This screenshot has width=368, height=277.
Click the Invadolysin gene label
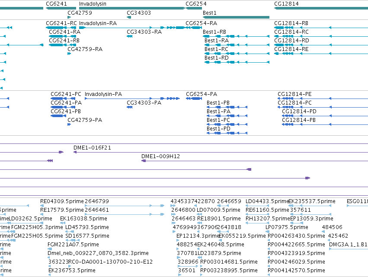click(x=93, y=4)
